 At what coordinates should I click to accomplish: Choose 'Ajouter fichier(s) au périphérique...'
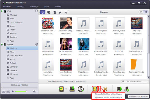point(108,94)
